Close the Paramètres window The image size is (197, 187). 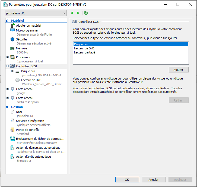[190, 4]
